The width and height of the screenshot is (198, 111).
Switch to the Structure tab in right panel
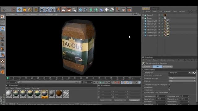155,9
